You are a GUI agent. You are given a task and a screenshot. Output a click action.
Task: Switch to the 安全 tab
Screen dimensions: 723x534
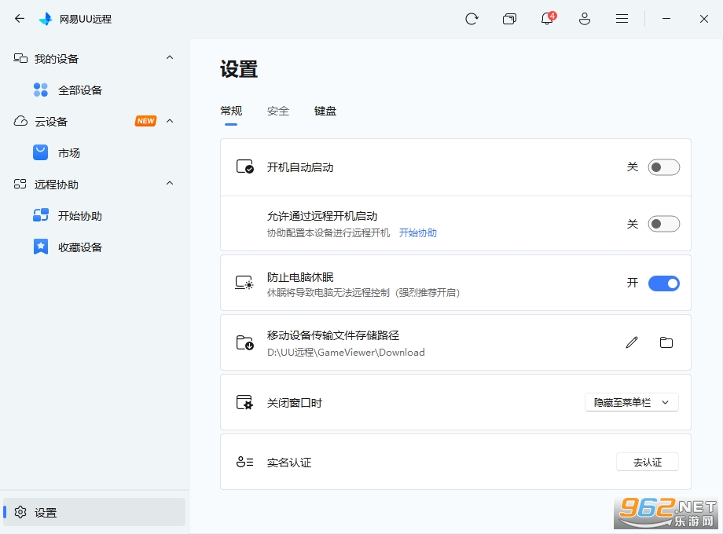pos(278,111)
